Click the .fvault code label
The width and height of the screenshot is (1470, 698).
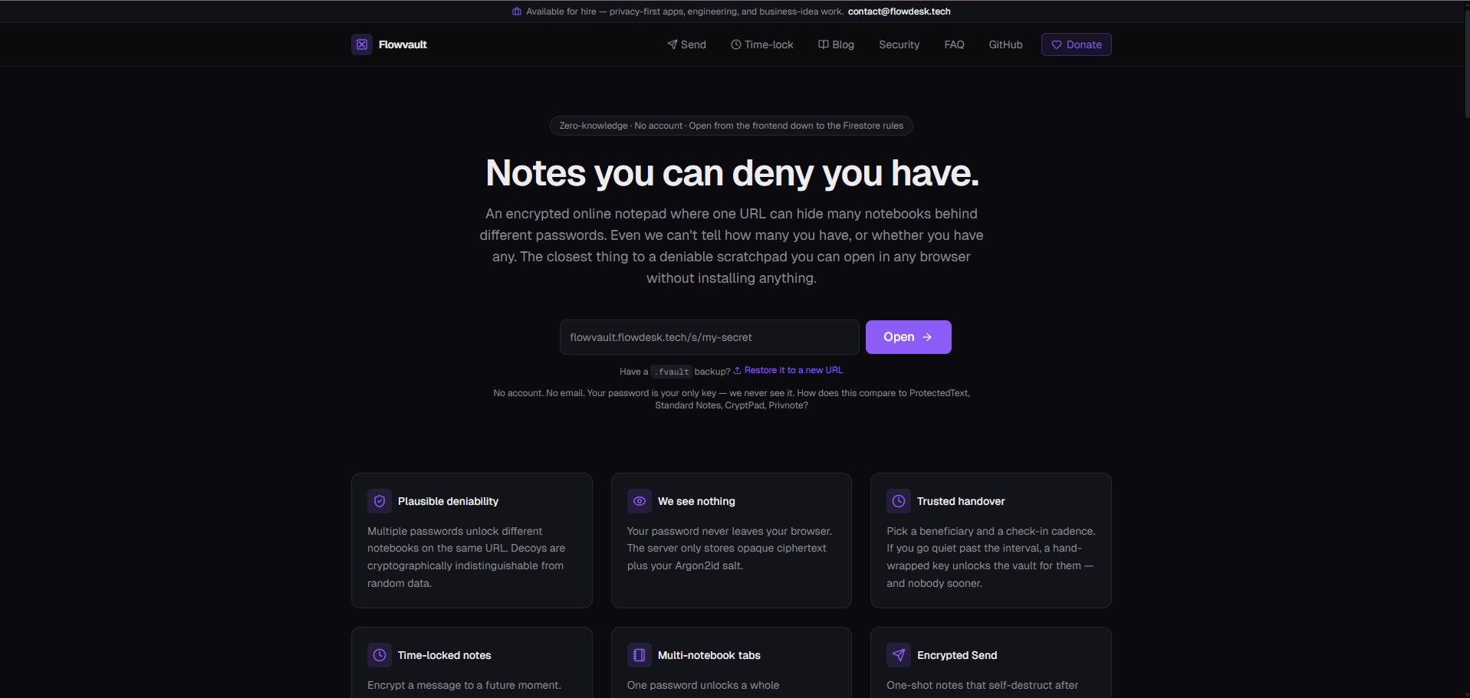[x=672, y=372]
